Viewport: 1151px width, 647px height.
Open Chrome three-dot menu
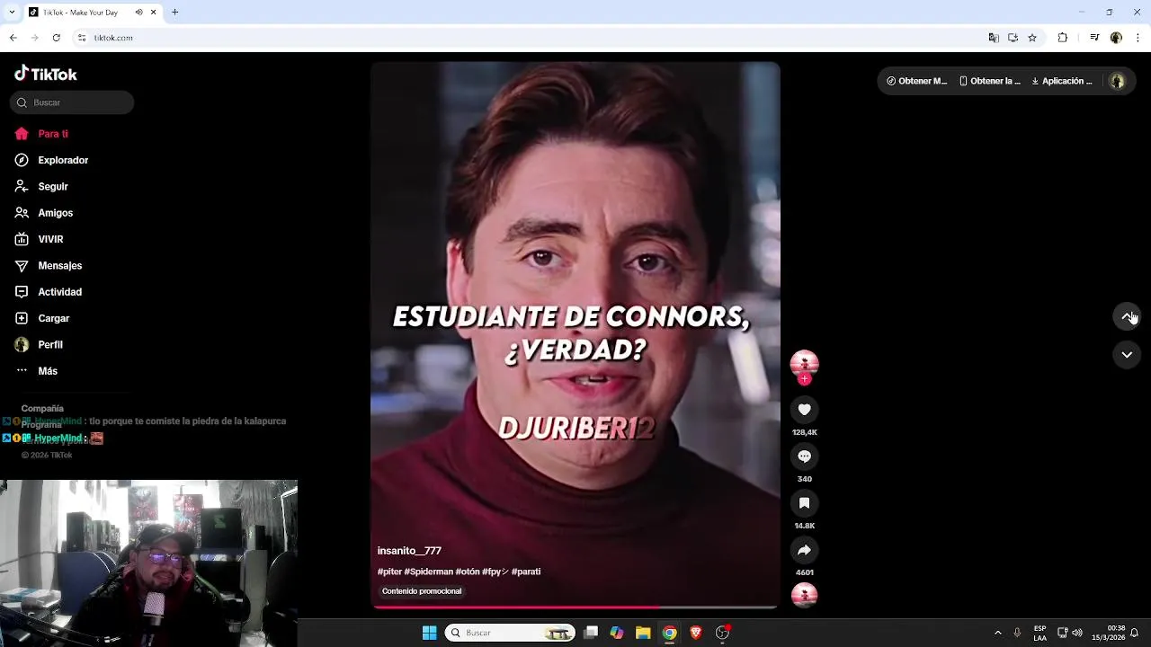pos(1138,38)
